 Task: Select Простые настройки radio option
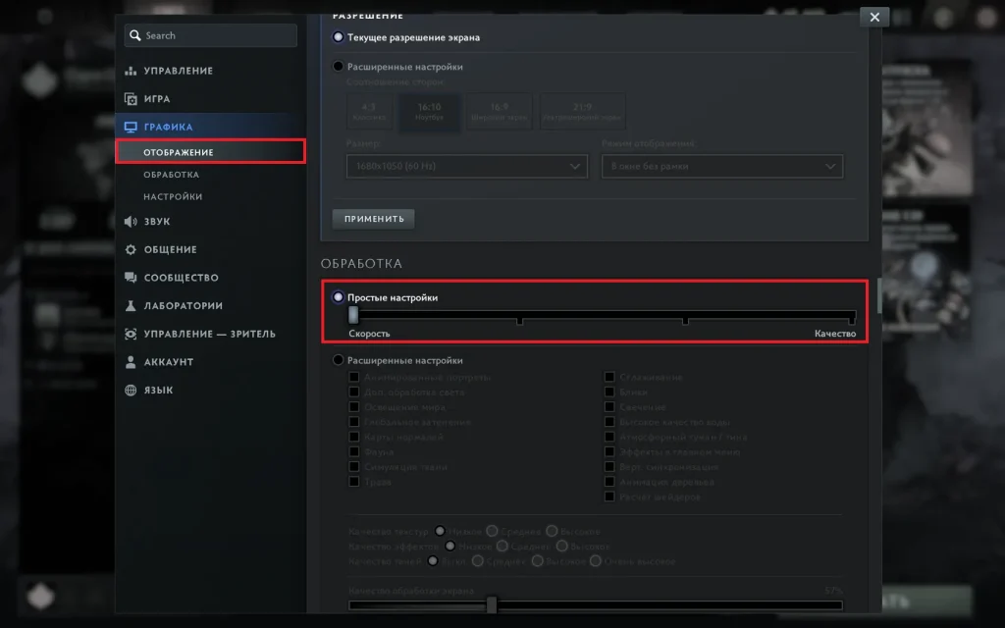[338, 297]
